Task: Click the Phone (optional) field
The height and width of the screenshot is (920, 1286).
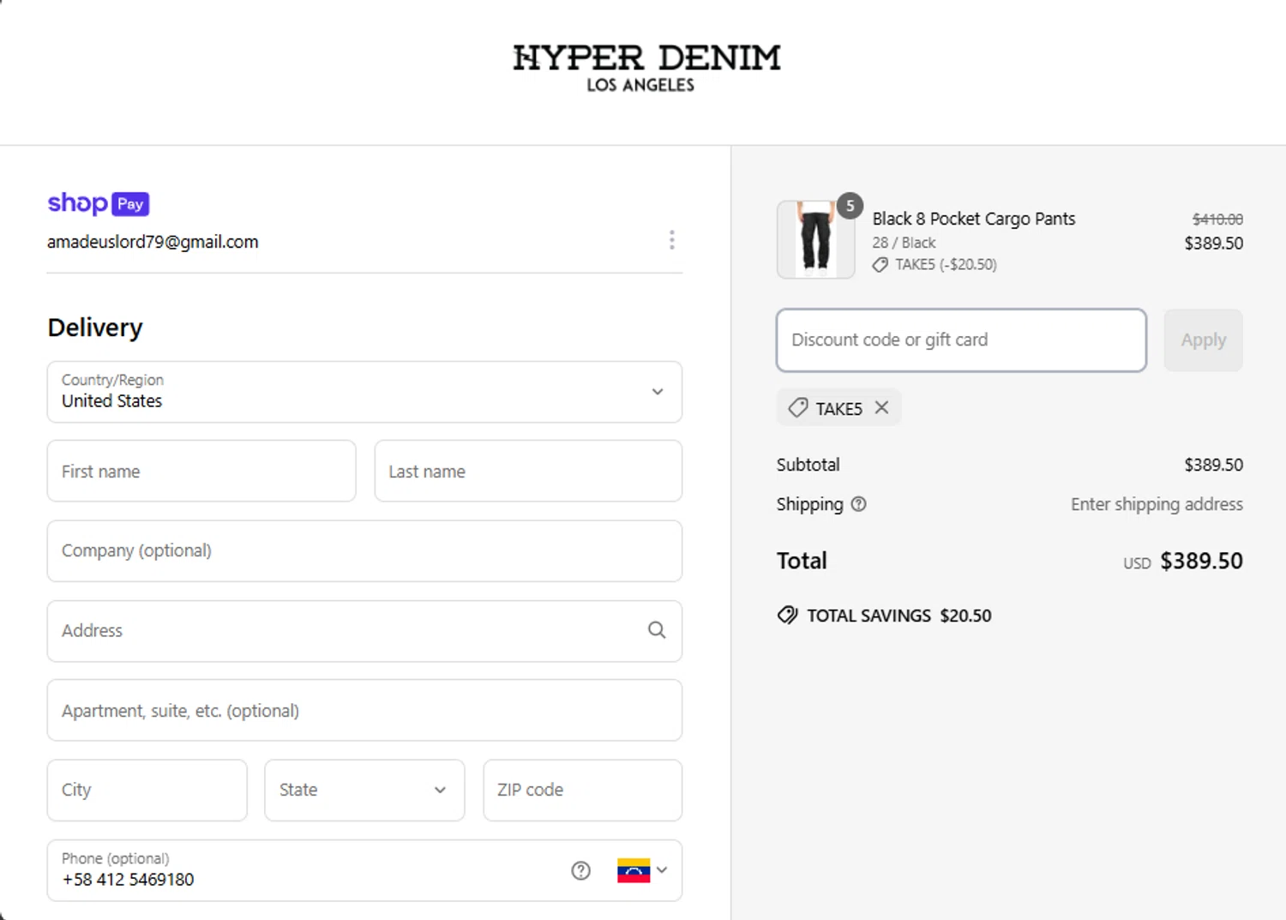Action: click(364, 870)
